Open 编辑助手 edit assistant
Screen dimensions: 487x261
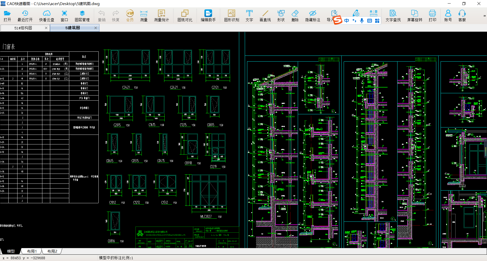[x=208, y=16]
